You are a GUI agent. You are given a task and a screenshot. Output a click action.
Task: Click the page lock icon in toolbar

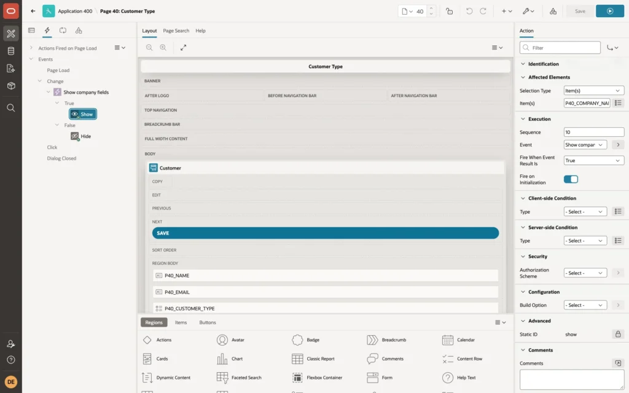[449, 11]
